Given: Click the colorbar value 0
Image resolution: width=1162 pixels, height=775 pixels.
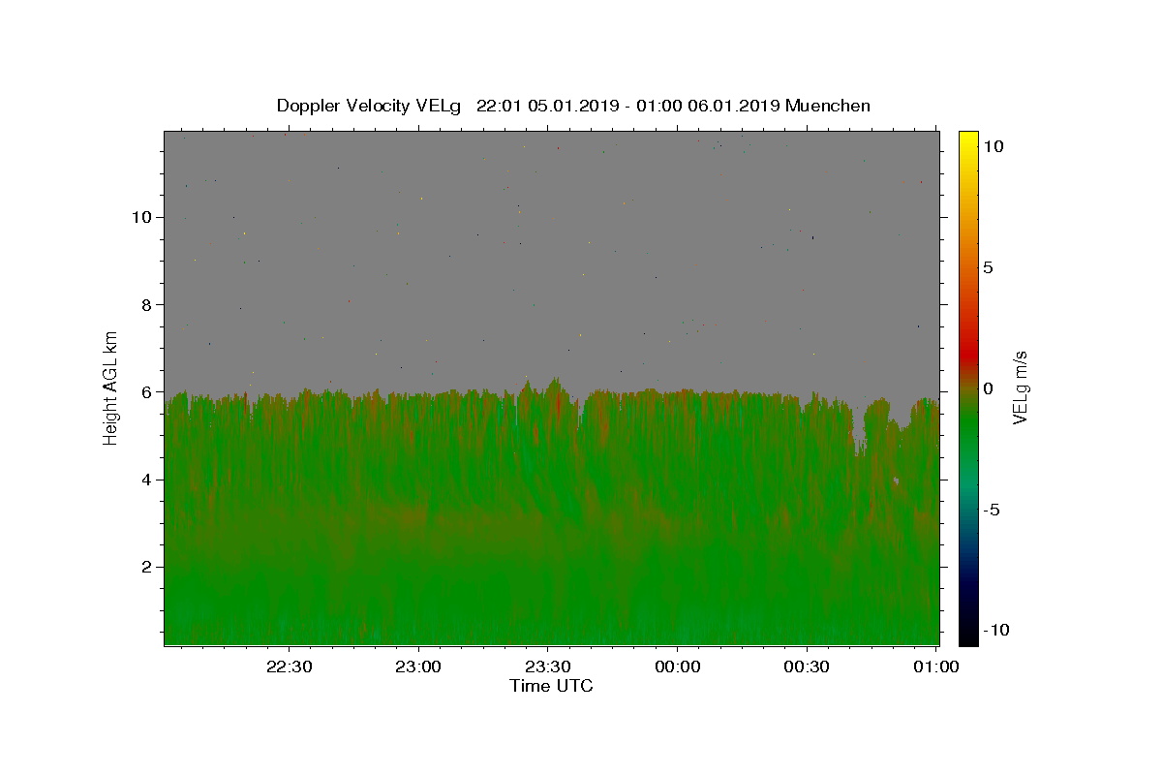Looking at the screenshot, I should (988, 388).
